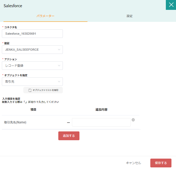Click the コネクタ名 input field
This screenshot has height=169, width=176.
click(x=32, y=34)
